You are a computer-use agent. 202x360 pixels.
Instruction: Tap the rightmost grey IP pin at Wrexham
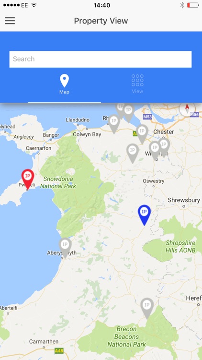tap(164, 148)
